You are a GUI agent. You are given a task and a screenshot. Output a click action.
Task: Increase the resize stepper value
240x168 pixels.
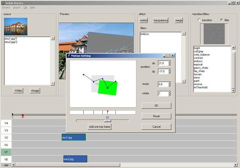click(x=169, y=83)
